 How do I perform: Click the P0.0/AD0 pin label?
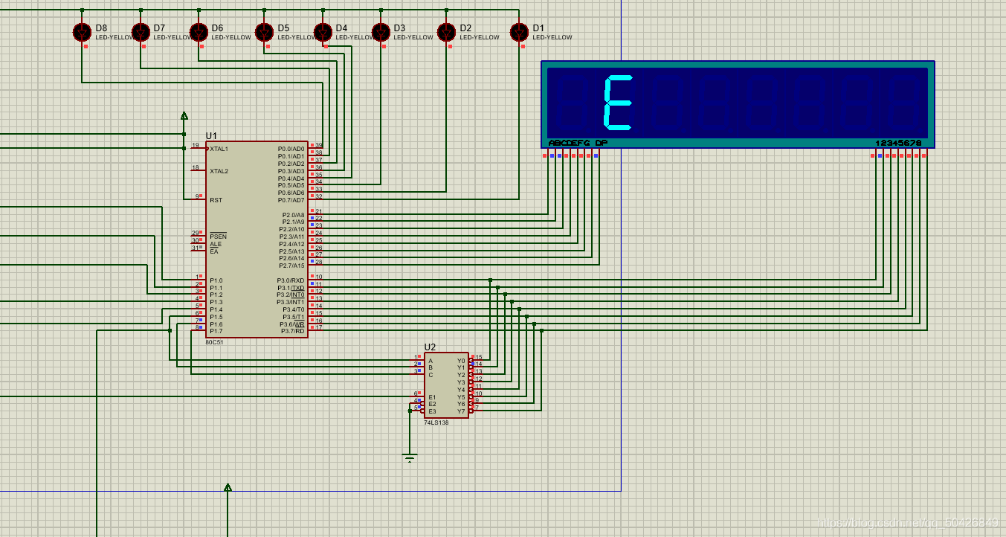[291, 149]
